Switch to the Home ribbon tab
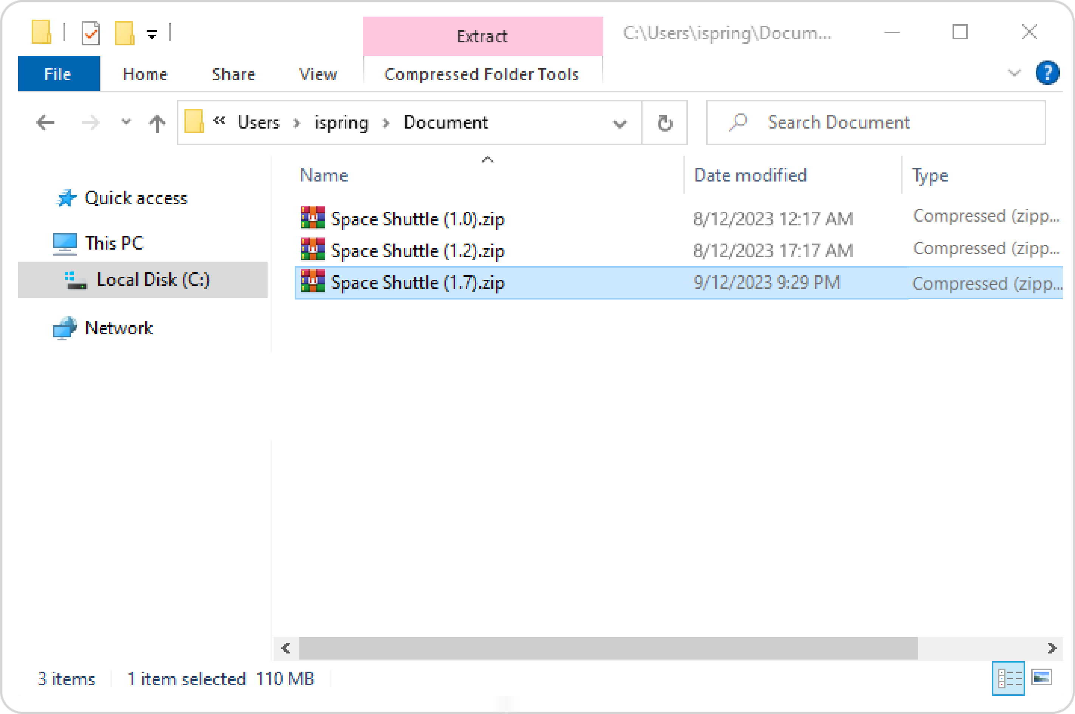The image size is (1075, 714). [x=145, y=74]
